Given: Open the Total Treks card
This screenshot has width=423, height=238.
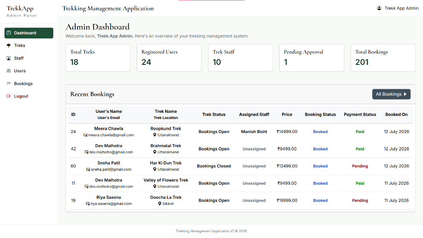Looking at the screenshot, I should point(98,58).
